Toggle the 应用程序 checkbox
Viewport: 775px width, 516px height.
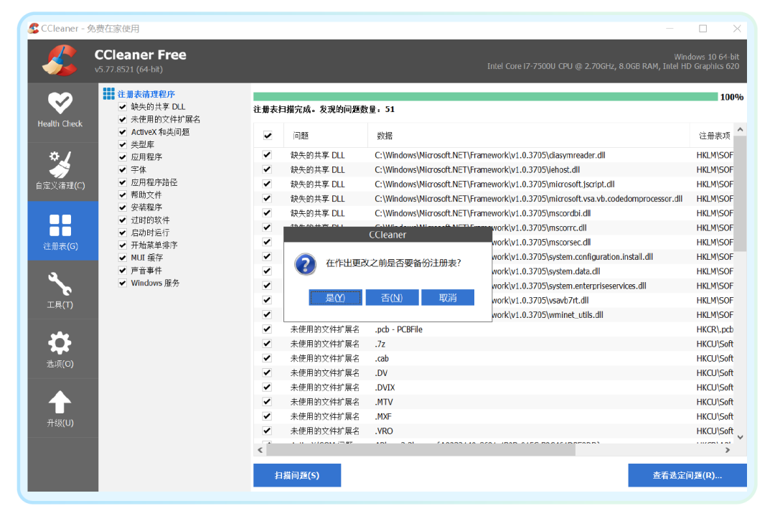[x=123, y=157]
